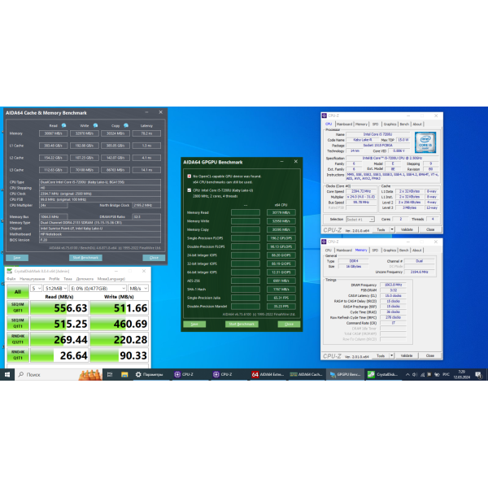Click the All button in CrystalDiskMark
The width and height of the screenshot is (488, 488).
(18, 292)
